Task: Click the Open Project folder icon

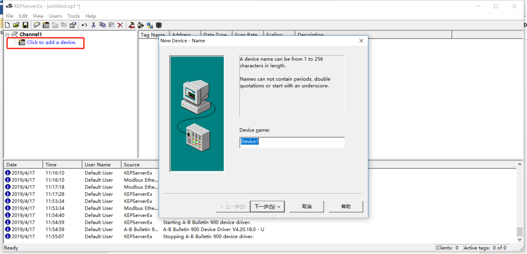Action: coord(16,25)
